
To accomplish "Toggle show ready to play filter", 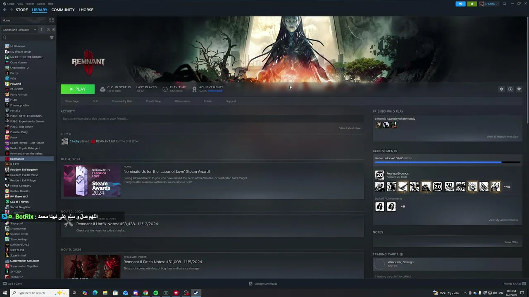I will 54,30.
